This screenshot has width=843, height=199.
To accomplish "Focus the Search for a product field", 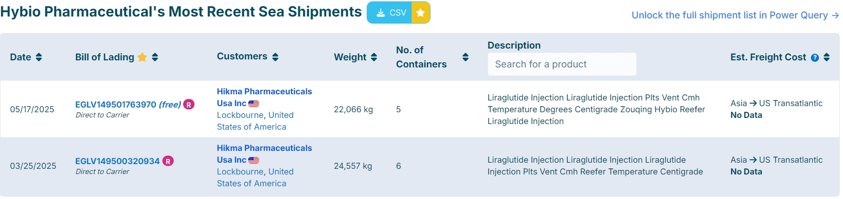I will pyautogui.click(x=562, y=64).
